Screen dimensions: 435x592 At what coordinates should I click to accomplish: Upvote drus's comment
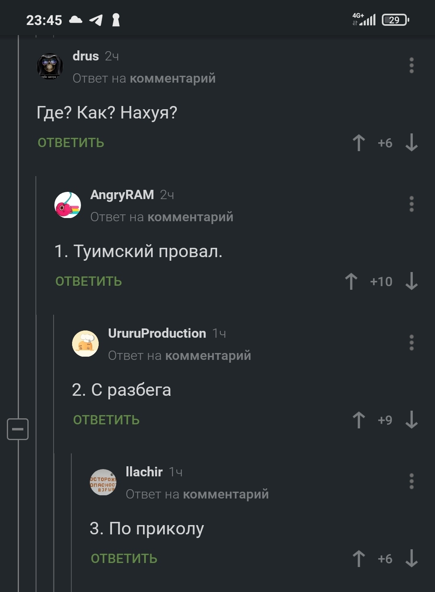pyautogui.click(x=358, y=143)
